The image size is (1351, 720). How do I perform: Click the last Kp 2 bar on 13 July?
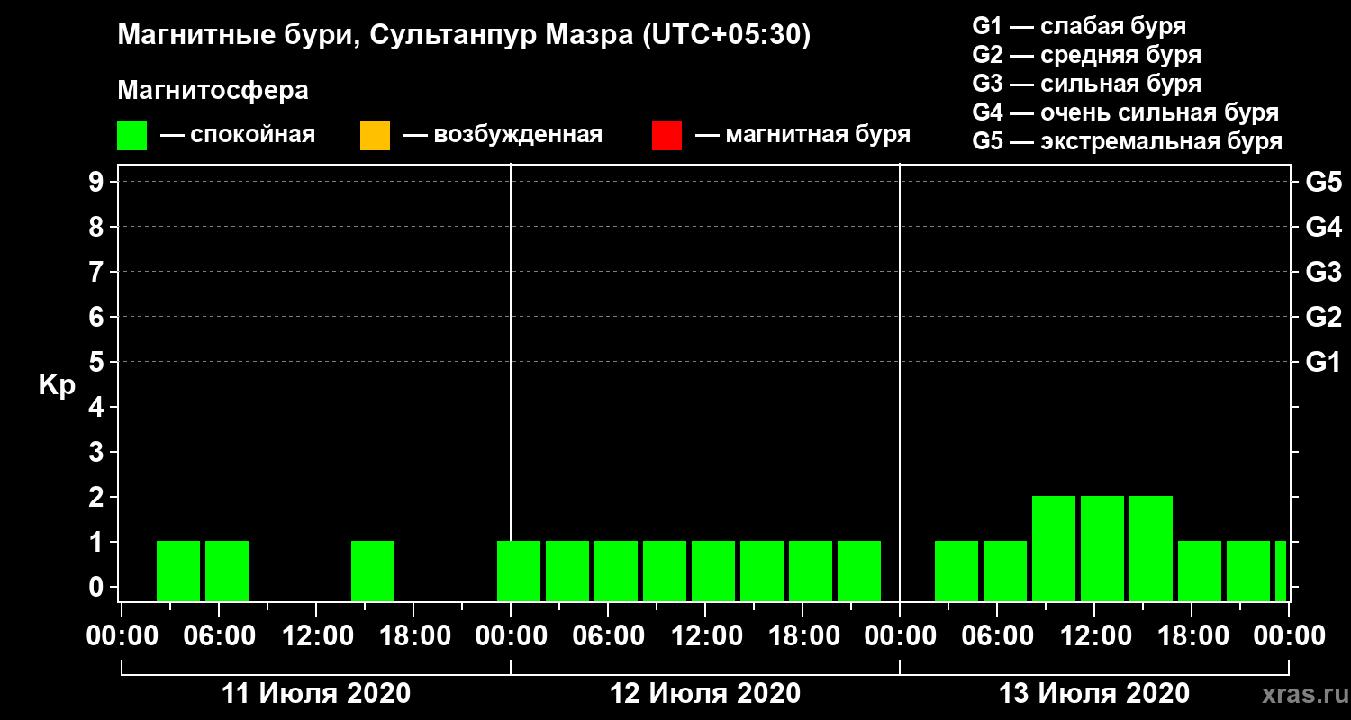coord(1151,548)
